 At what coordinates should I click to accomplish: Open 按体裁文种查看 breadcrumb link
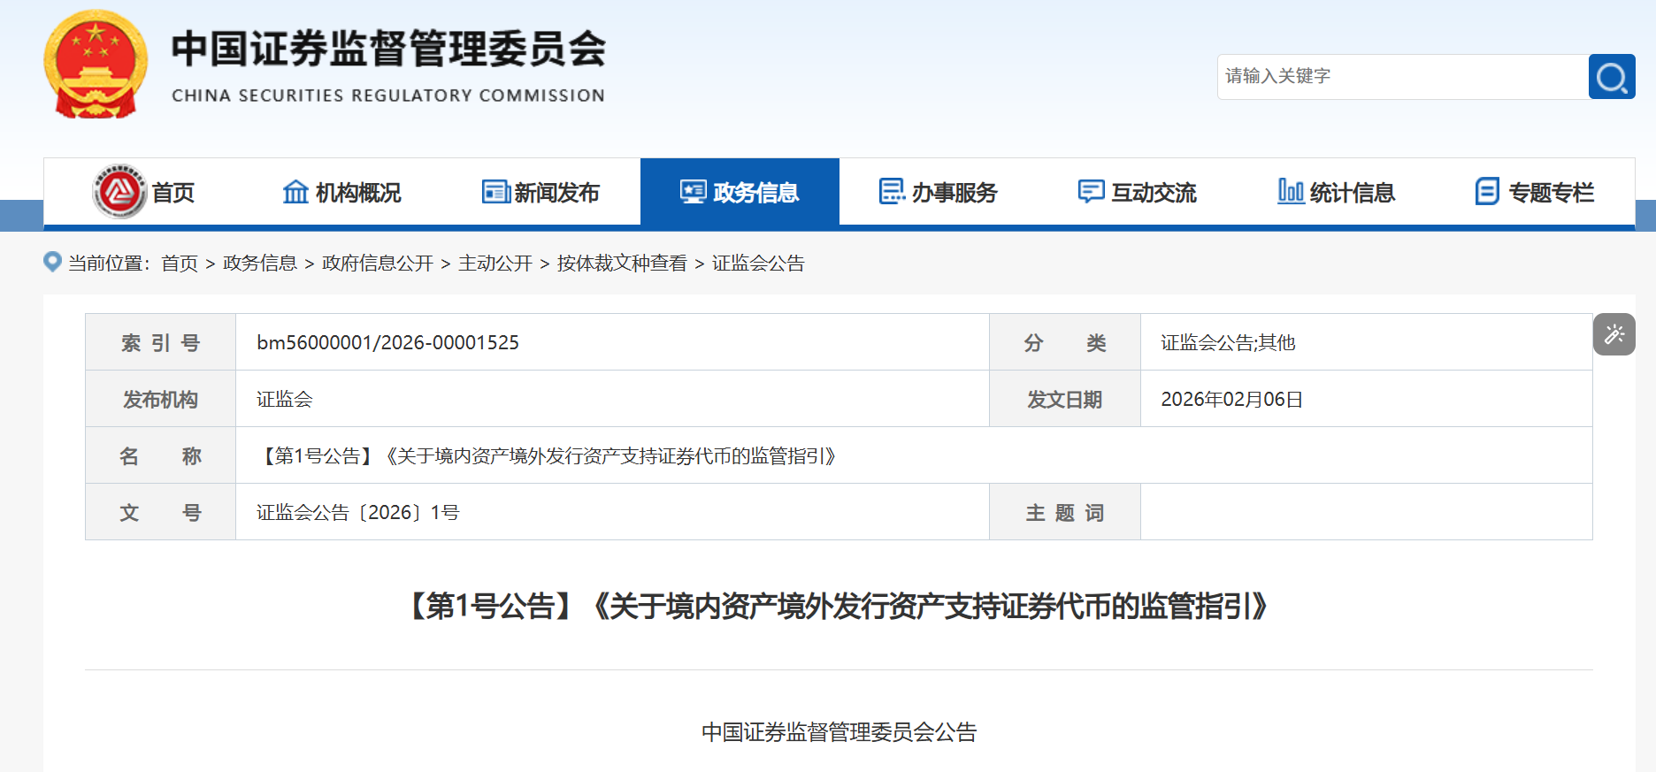click(622, 264)
